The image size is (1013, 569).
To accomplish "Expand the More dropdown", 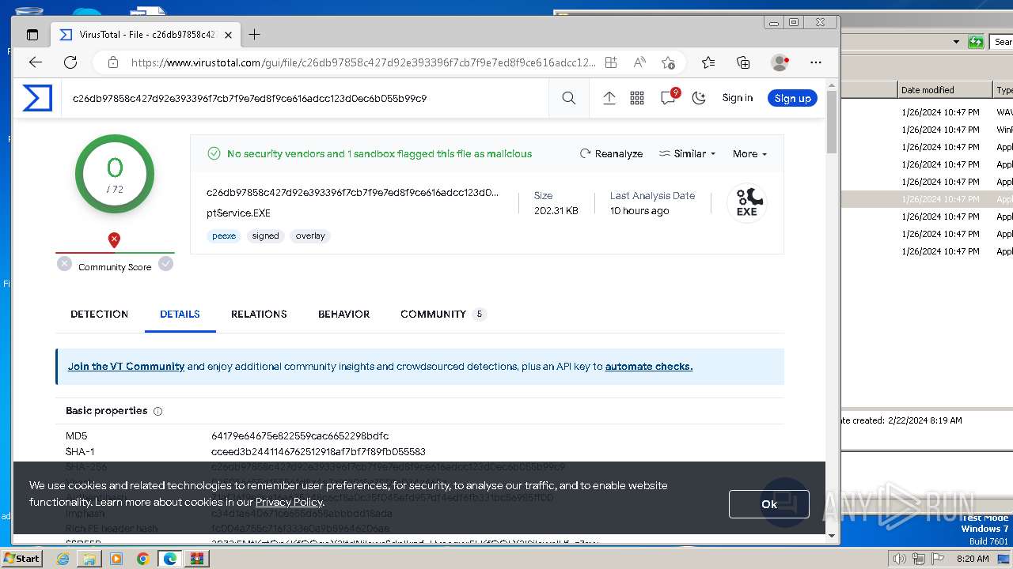I will [x=749, y=153].
